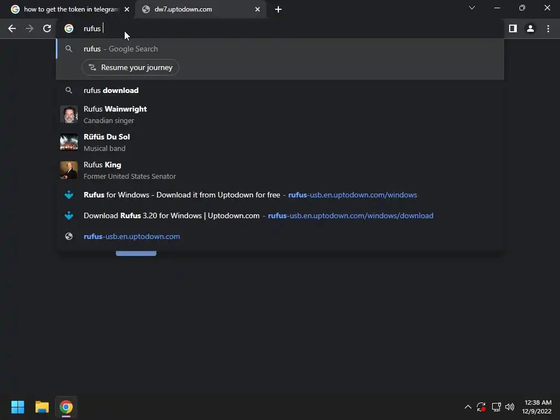Click the forward navigation arrow
This screenshot has height=420, width=560.
(30, 28)
